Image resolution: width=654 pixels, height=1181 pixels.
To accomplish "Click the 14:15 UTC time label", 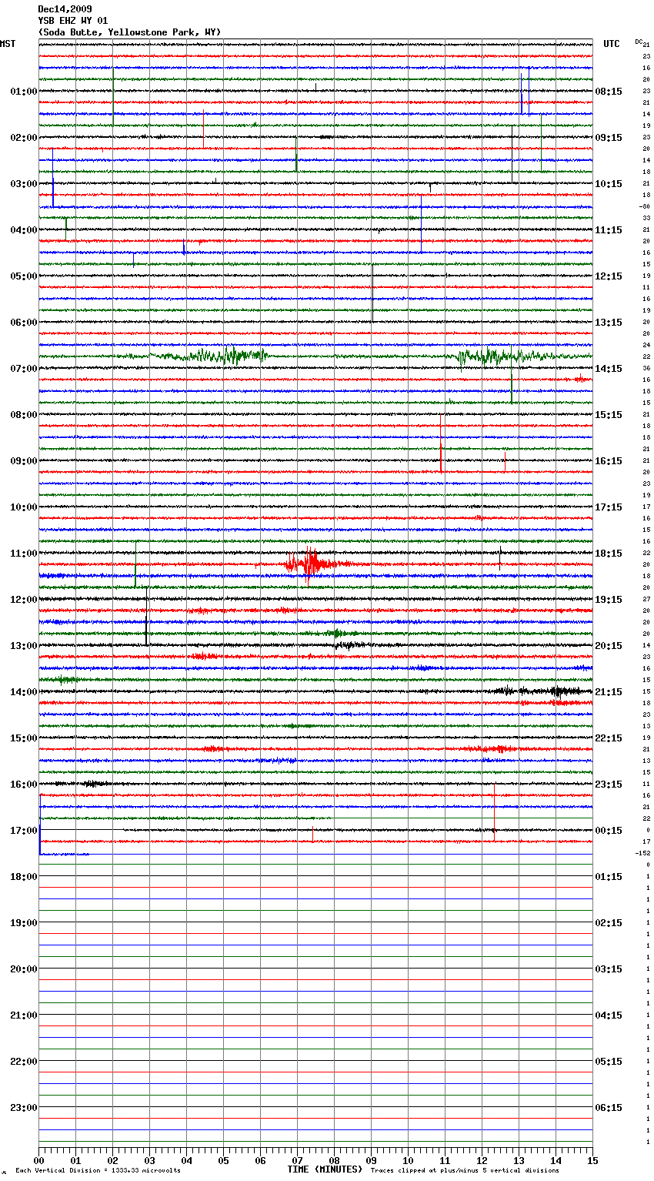I will (x=609, y=369).
